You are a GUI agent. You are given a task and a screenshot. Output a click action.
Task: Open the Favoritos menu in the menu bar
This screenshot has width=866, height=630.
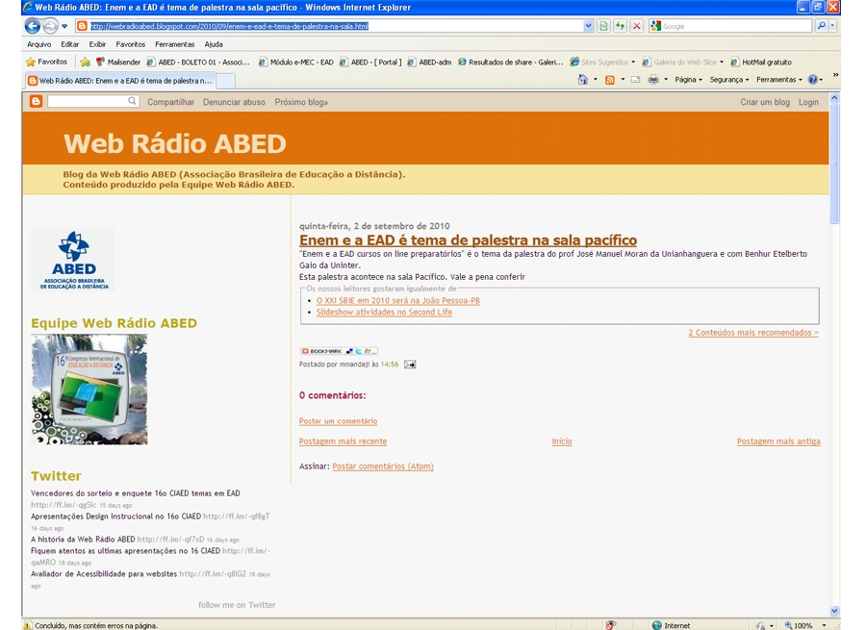130,44
